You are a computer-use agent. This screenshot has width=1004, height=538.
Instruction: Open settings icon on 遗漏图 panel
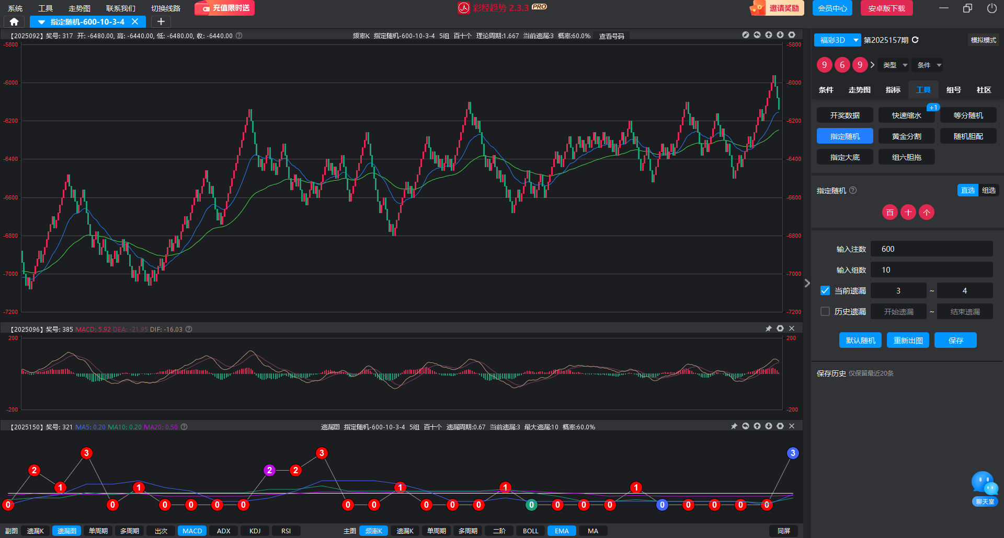780,426
